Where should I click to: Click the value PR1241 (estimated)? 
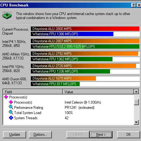click(x=79, y=108)
